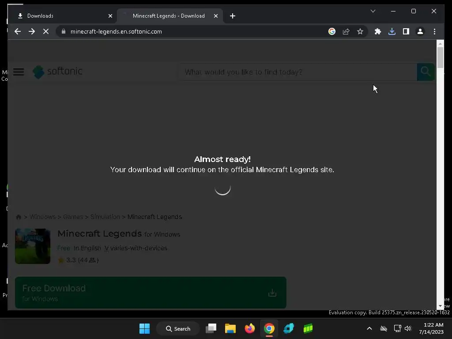Select the Minecraft Legends - Download tab
Viewport: 452px width, 339px height.
[x=170, y=16]
